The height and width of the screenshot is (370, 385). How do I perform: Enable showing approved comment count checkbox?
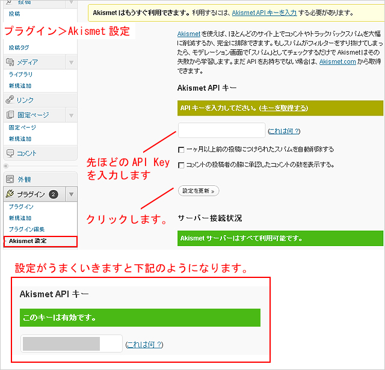(x=181, y=165)
